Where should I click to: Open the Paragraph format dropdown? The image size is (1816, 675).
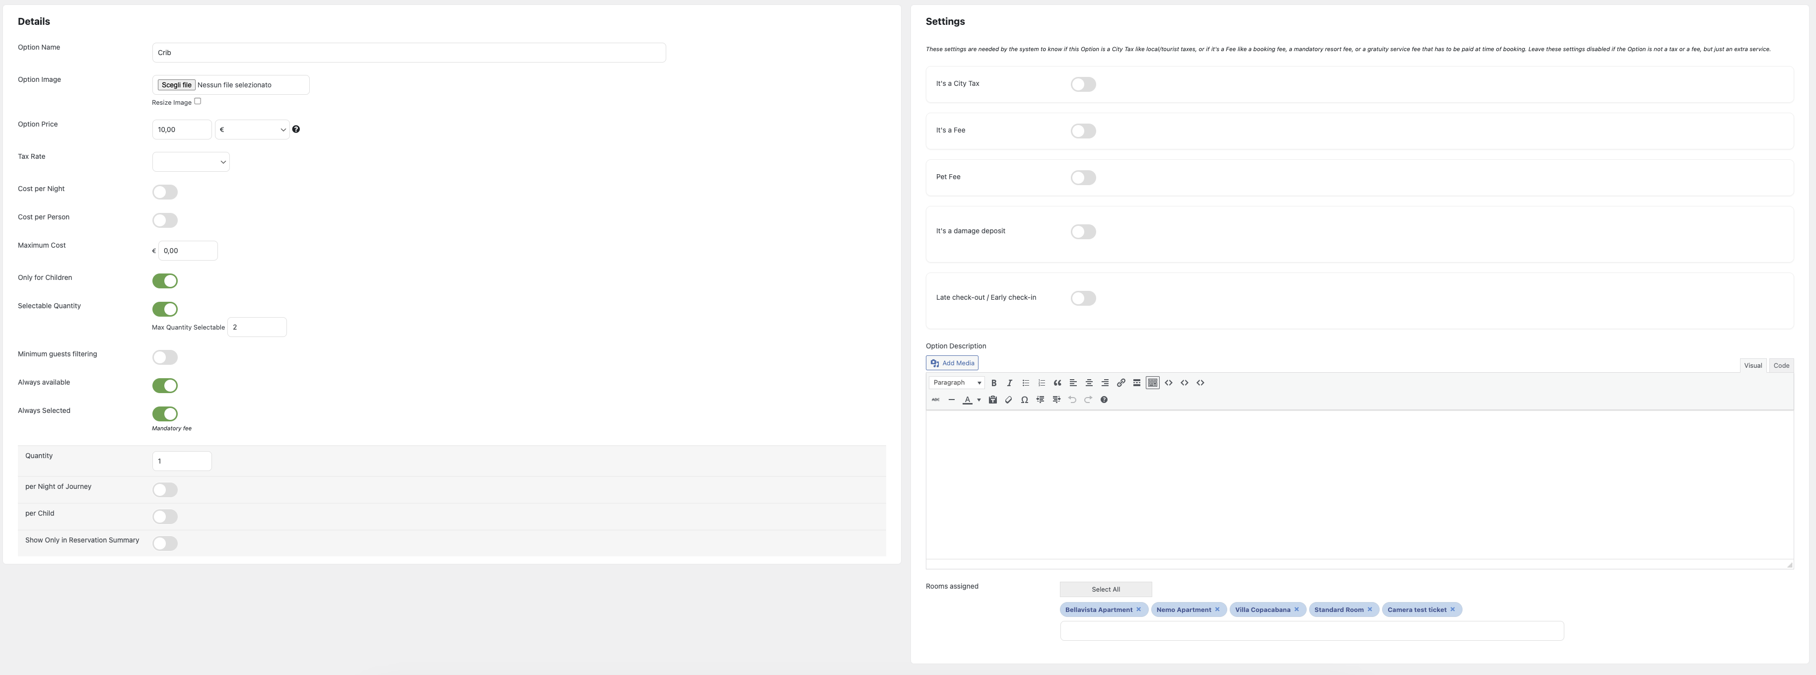tap(957, 383)
